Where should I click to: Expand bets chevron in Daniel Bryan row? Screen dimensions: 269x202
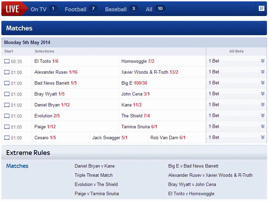coord(263,105)
